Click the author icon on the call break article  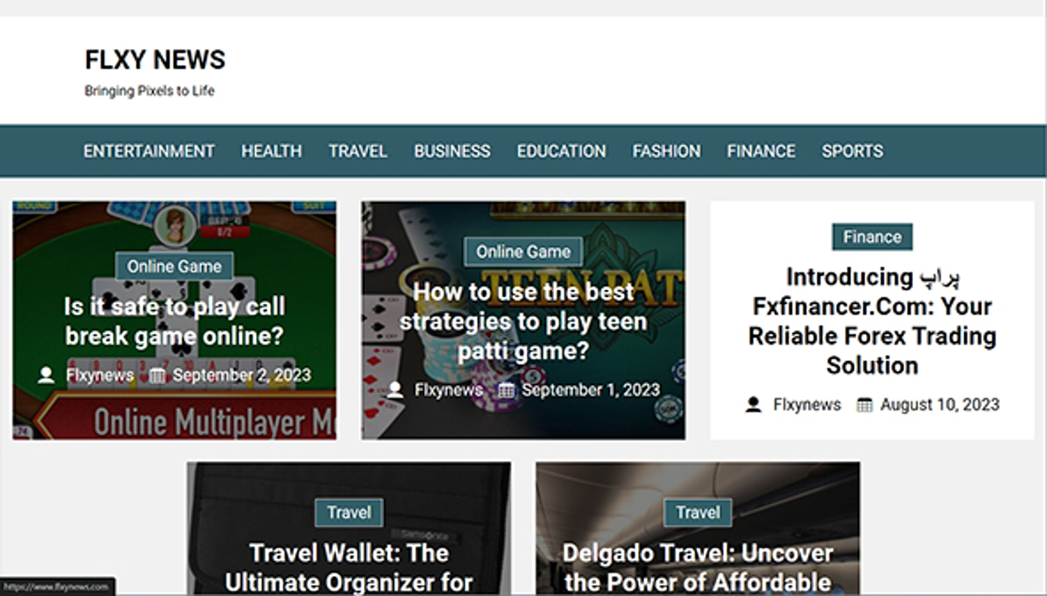click(x=46, y=374)
